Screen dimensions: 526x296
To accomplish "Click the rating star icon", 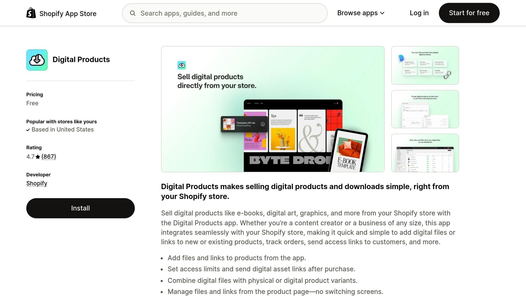I will coord(38,157).
